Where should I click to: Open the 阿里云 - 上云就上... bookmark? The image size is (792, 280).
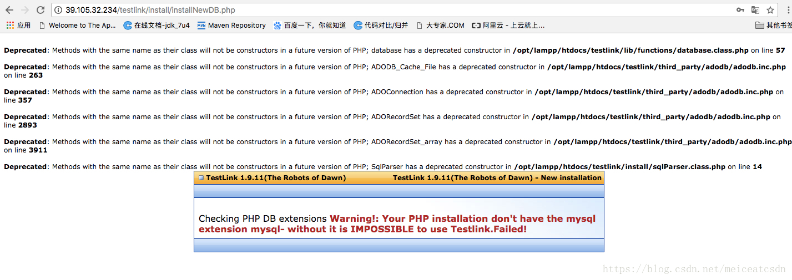point(508,25)
